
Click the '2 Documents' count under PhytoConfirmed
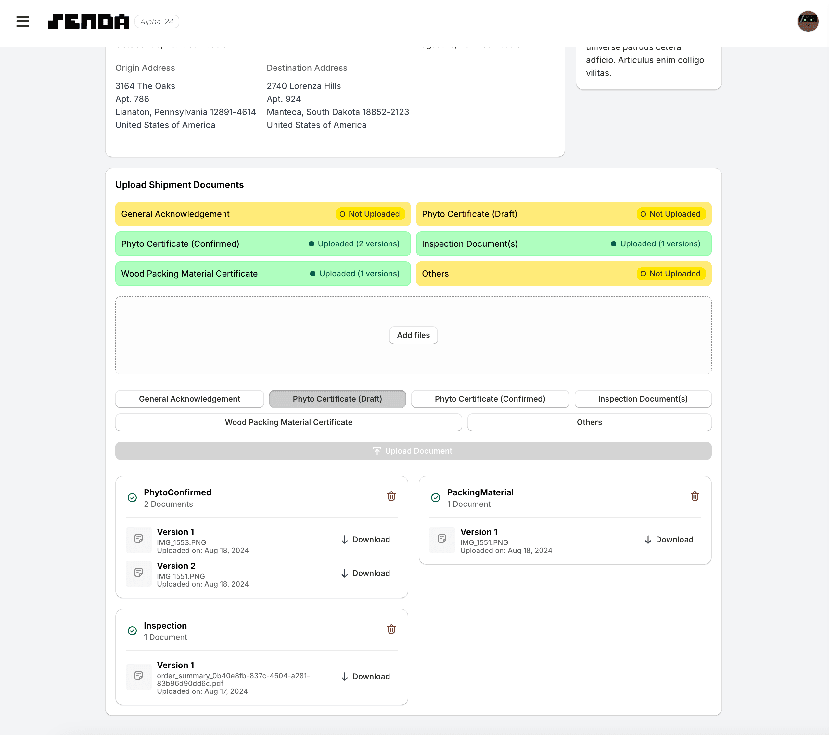pos(168,504)
